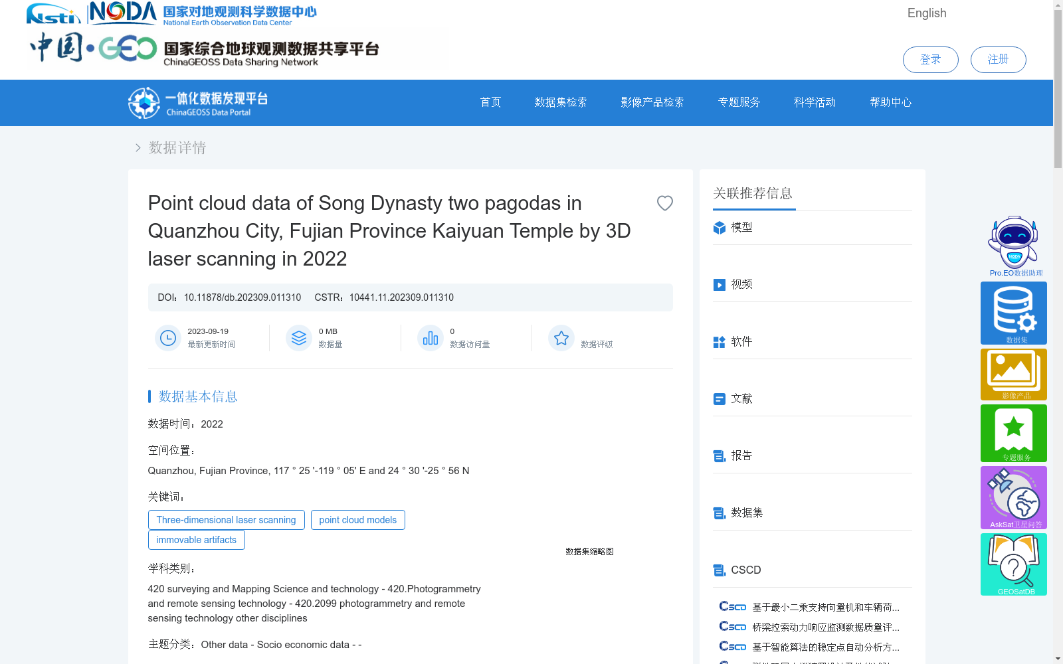Viewport: 1063px width, 664px height.
Task: Click CSCD logo beside 桥梁拉索动力响应 entry
Action: pos(733,626)
